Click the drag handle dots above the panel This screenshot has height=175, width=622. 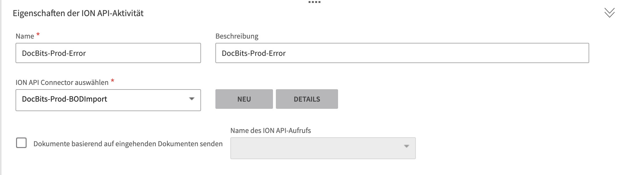314,2
